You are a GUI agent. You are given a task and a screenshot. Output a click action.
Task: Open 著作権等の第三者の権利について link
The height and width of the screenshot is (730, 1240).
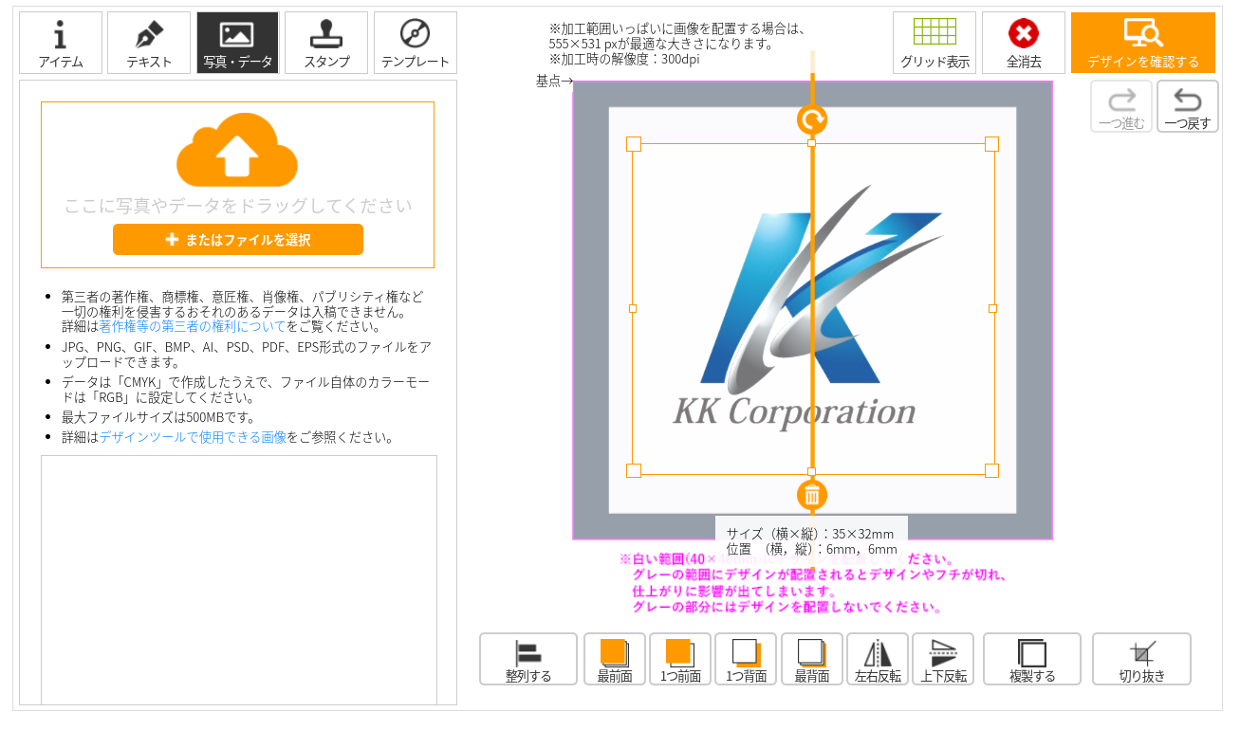click(x=193, y=326)
